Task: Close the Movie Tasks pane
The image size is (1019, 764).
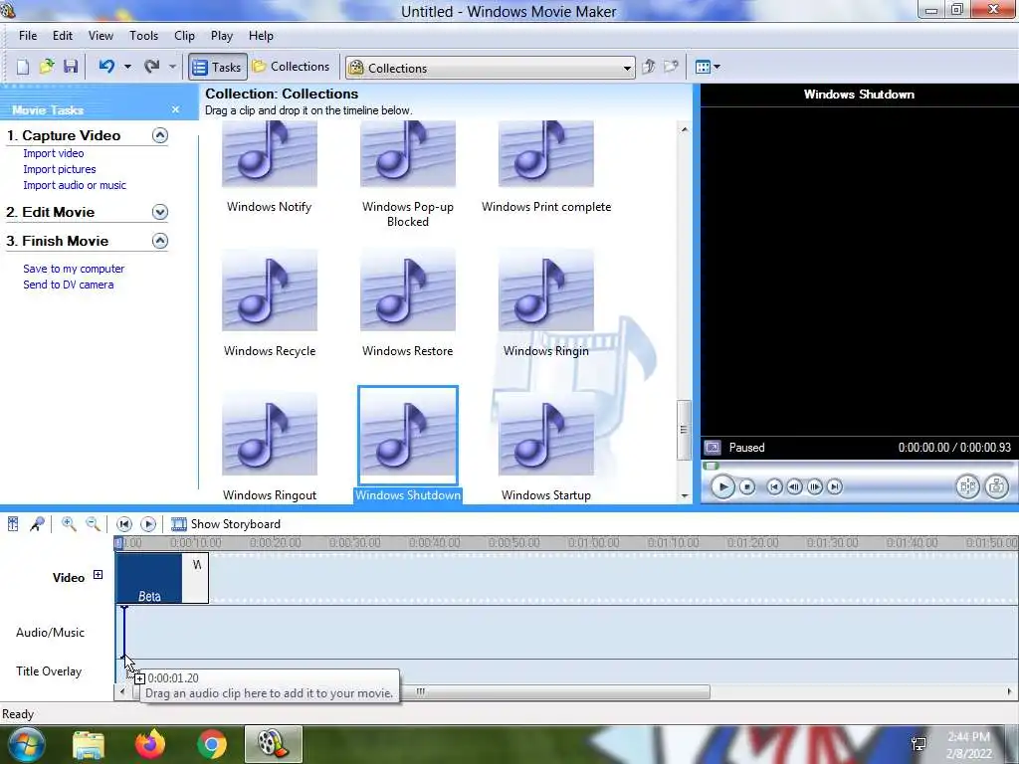Action: [175, 109]
